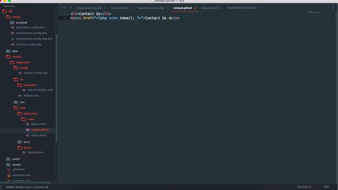Click the vendor folder icon
This screenshot has height=190, width=338.
[x=8, y=165]
